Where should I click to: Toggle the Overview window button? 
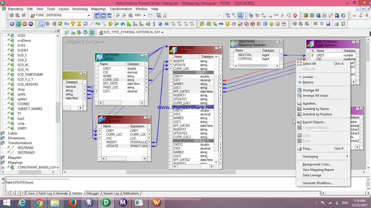coord(109,15)
